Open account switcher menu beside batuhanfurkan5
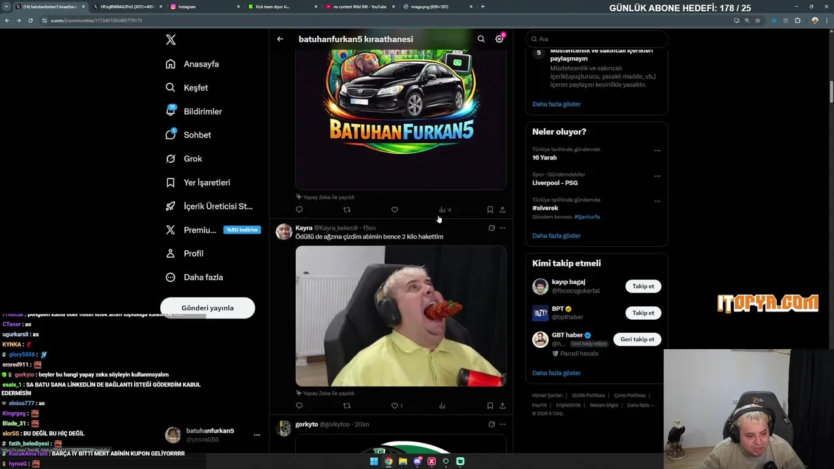834x469 pixels. (x=257, y=435)
